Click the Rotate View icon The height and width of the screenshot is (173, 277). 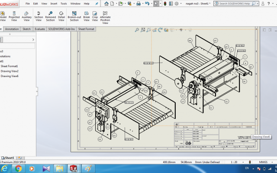coord(160,30)
